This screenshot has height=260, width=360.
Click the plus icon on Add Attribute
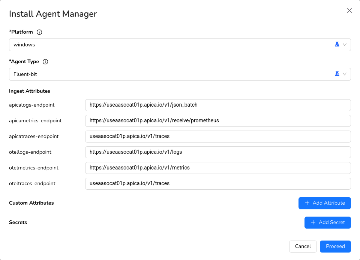[x=307, y=203]
